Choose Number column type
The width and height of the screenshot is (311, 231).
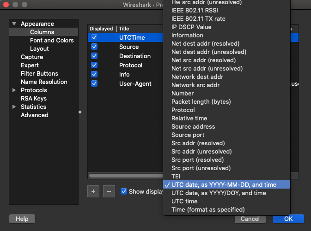click(226, 94)
